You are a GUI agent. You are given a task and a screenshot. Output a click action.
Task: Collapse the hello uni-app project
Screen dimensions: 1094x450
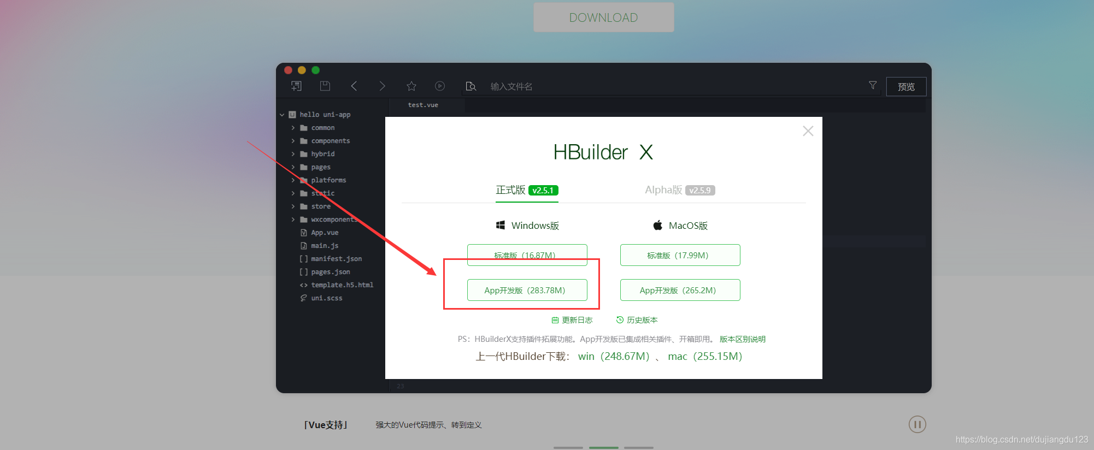tap(282, 115)
